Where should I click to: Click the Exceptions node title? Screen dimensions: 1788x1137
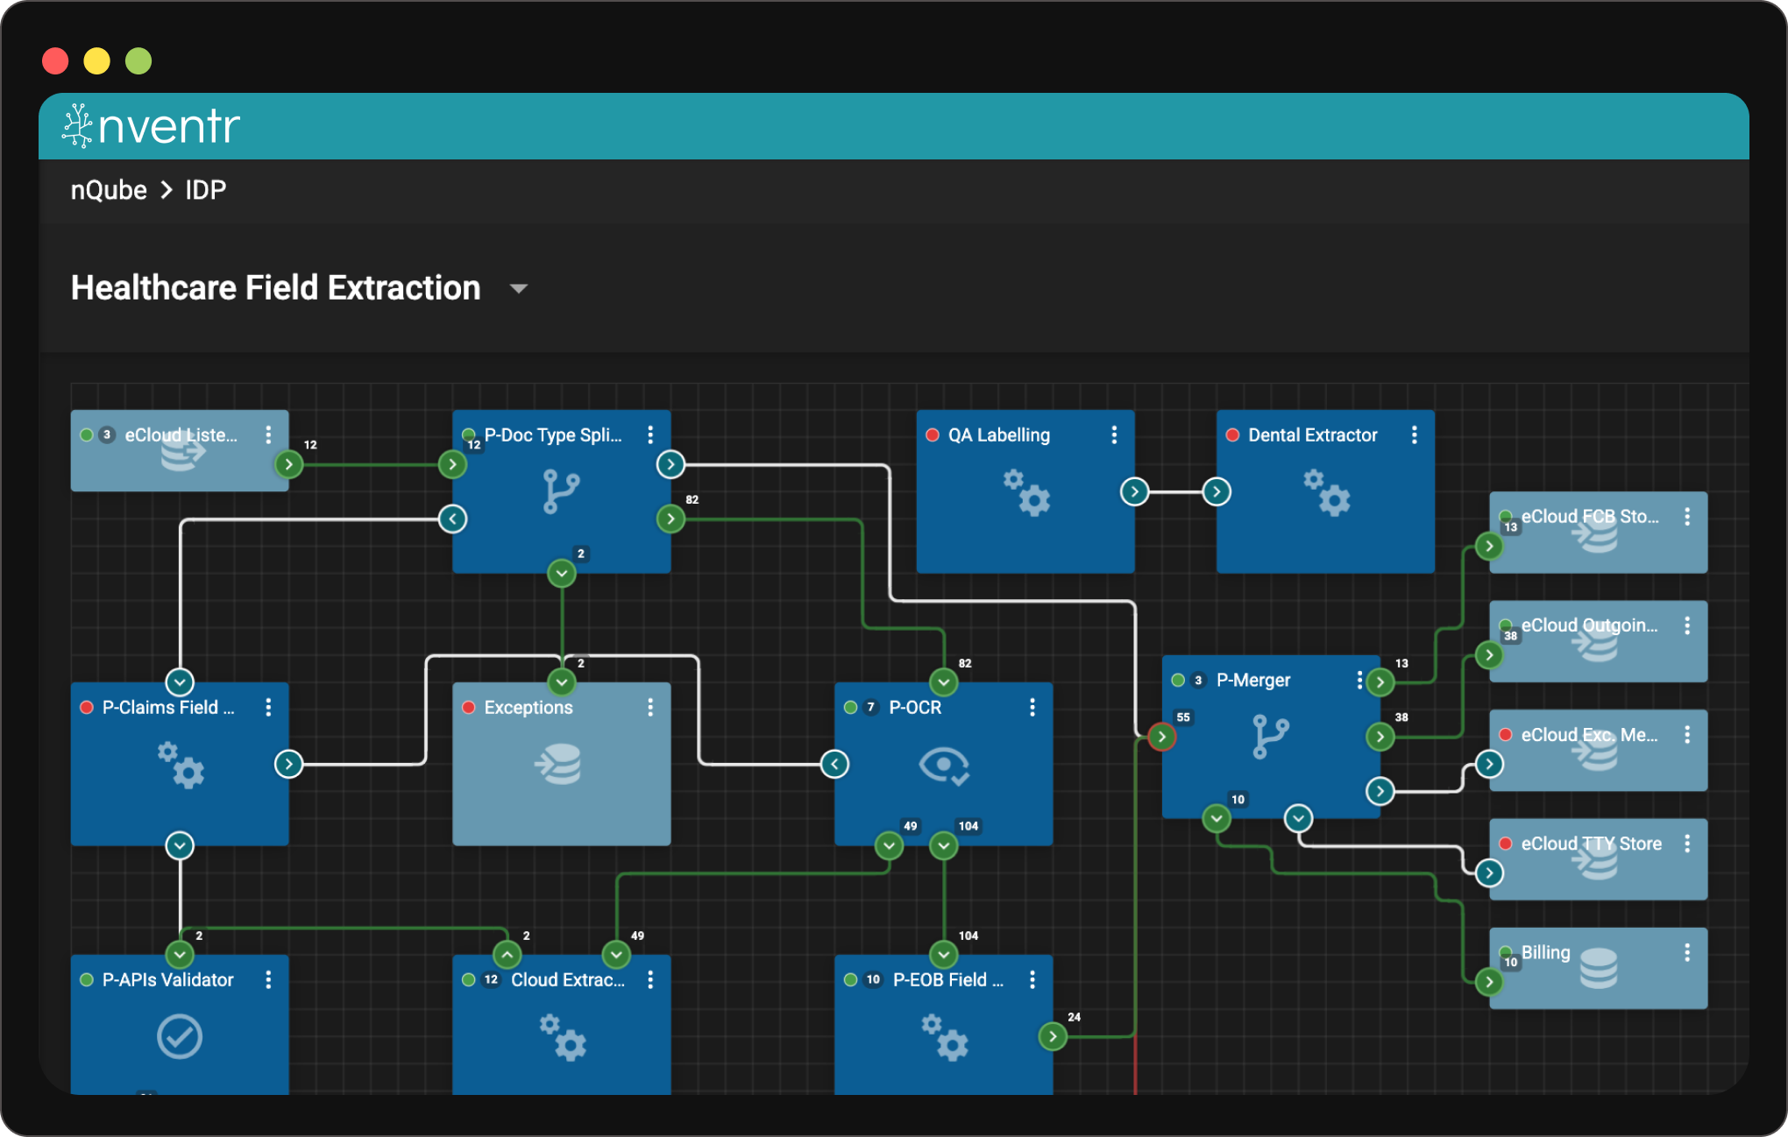529,707
